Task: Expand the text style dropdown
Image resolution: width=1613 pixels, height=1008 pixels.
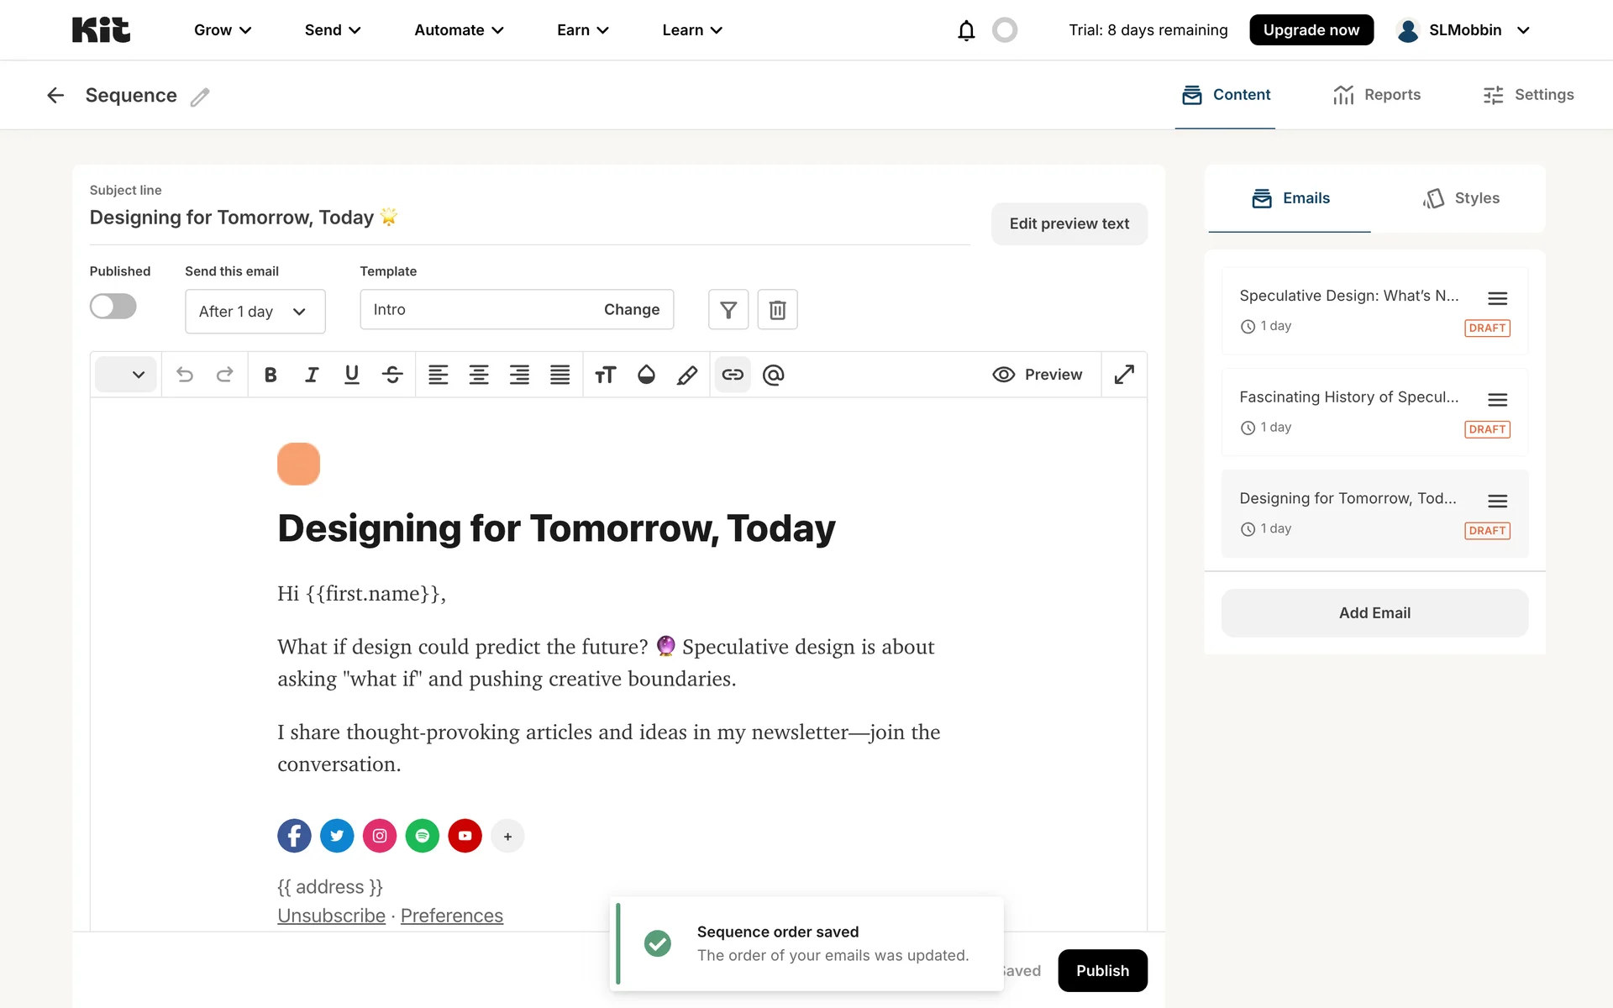Action: coord(126,375)
